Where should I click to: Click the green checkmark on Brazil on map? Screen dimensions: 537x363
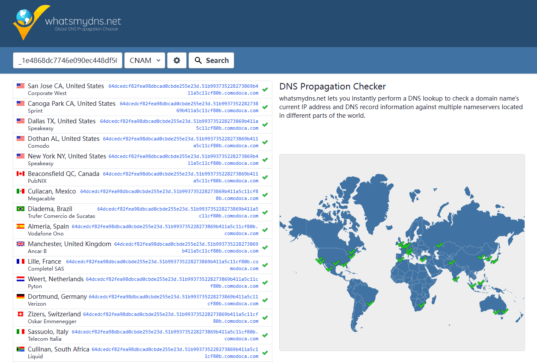pyautogui.click(x=370, y=303)
